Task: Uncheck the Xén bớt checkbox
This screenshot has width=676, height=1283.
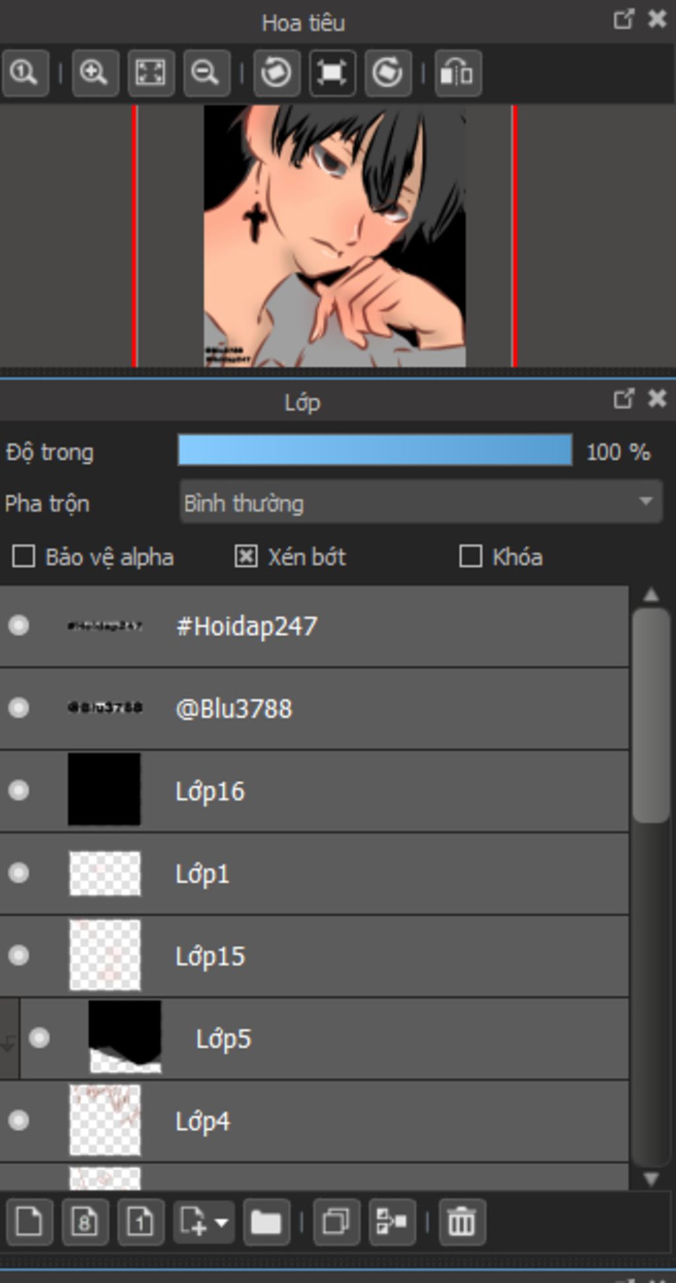Action: coord(246,556)
